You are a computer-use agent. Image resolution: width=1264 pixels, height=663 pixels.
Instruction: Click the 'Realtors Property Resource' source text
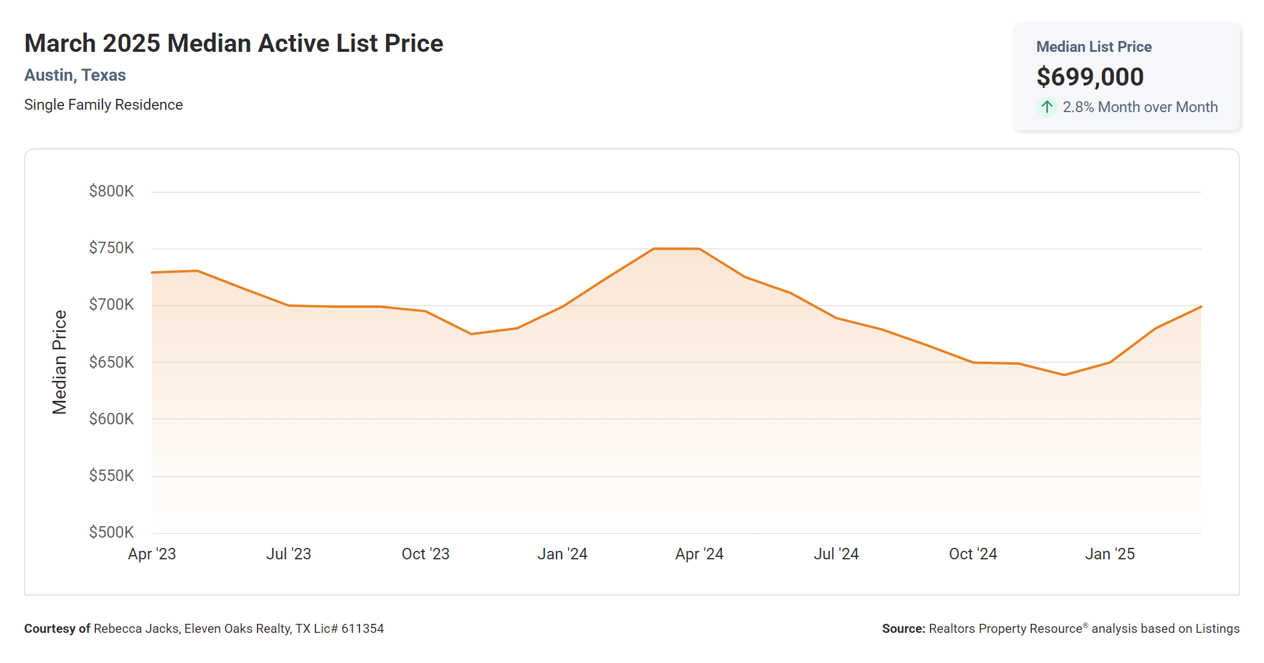pyautogui.click(x=1005, y=629)
